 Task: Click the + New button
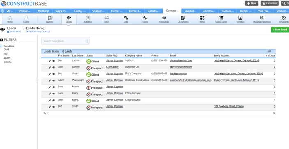[252, 3]
